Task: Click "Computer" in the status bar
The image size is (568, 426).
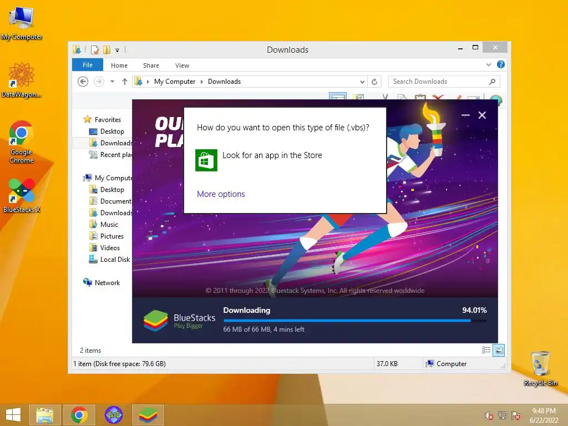Action: point(452,364)
